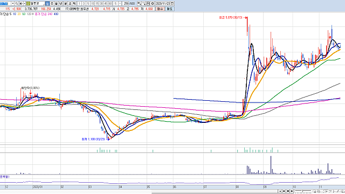Image resolution: width=345 pixels, height=194 pixels.
Task: Switch to monthly (월) chart period
Action: [56, 4]
